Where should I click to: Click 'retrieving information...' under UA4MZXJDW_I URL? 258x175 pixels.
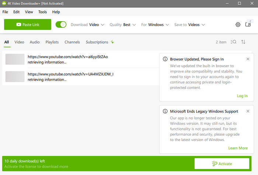[x=47, y=80]
